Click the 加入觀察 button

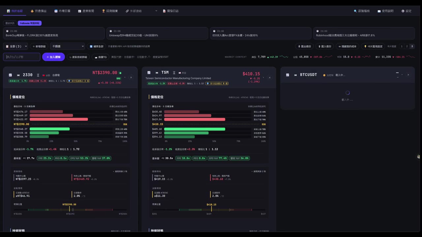53,57
